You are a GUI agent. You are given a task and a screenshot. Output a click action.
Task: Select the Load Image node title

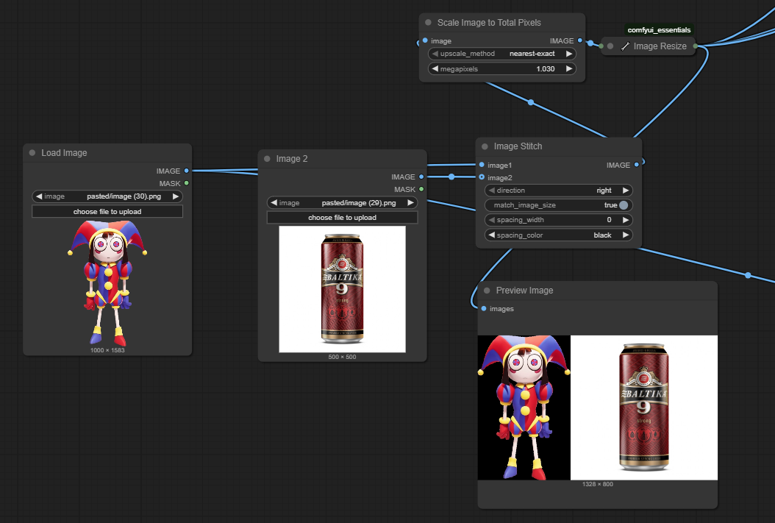pyautogui.click(x=64, y=153)
